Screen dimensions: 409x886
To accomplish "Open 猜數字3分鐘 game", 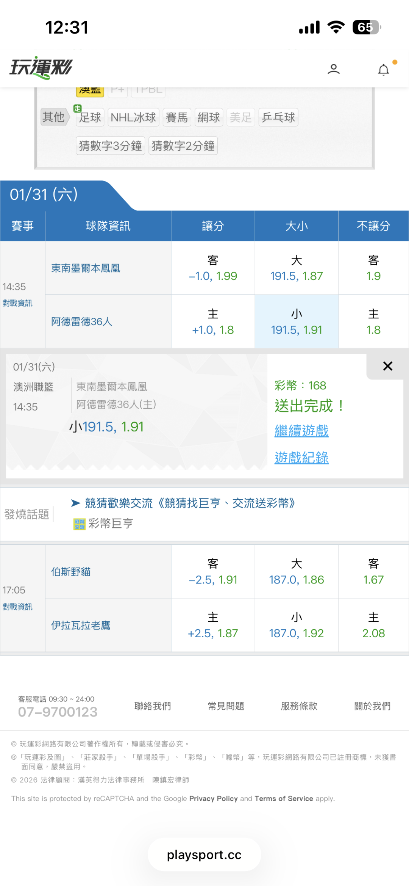I will click(x=110, y=146).
